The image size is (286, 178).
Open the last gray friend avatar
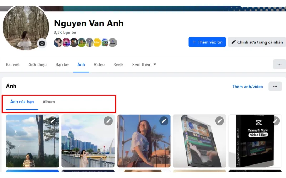(x=113, y=42)
